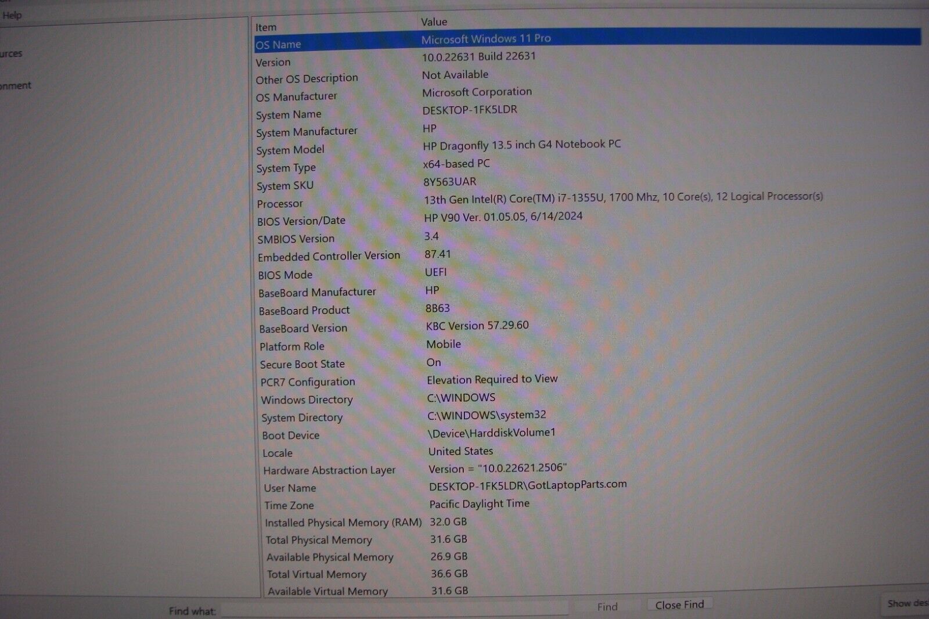
Task: Click the value Microsoft Corporation
Action: click(477, 92)
